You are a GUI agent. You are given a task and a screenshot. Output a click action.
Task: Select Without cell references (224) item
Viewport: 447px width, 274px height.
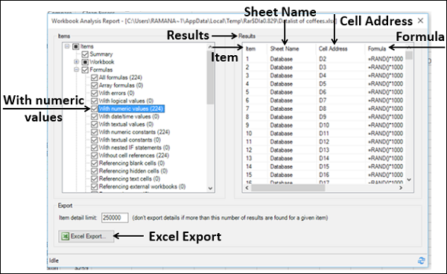click(133, 156)
